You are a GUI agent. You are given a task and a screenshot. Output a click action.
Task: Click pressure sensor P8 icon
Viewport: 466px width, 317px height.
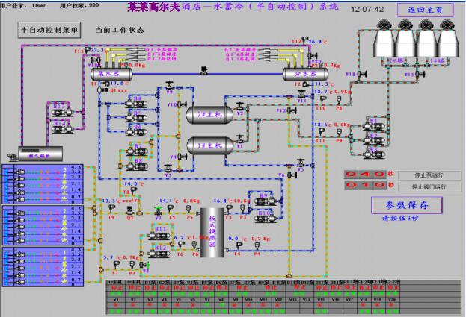point(339,100)
